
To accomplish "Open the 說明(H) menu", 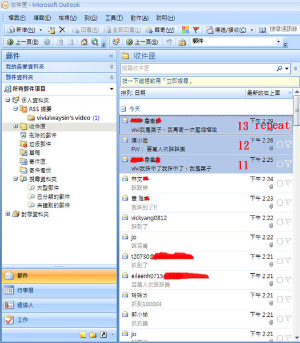I will point(166,18).
